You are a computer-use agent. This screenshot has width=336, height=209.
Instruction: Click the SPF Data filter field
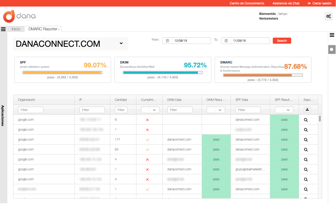point(248,110)
